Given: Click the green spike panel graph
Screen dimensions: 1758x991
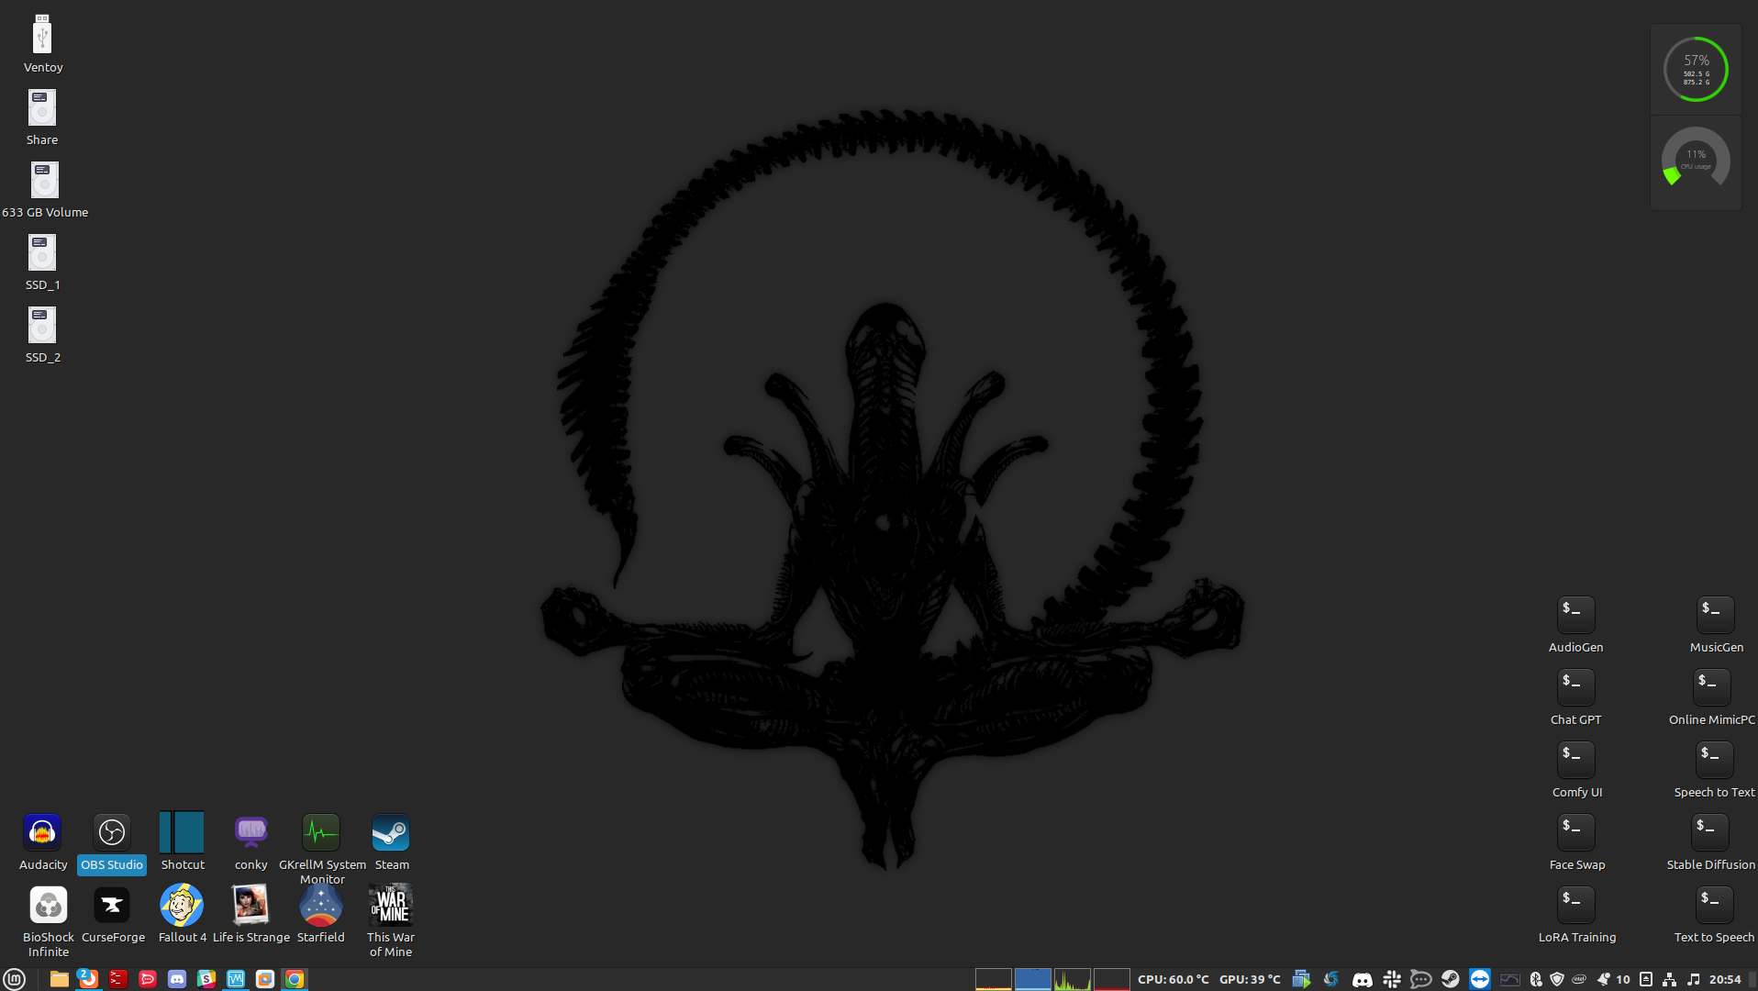Looking at the screenshot, I should pyautogui.click(x=1072, y=979).
